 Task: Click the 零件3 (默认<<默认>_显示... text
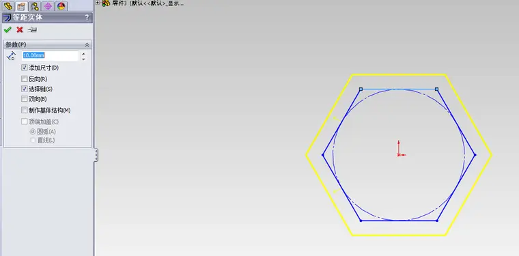pyautogui.click(x=148, y=3)
